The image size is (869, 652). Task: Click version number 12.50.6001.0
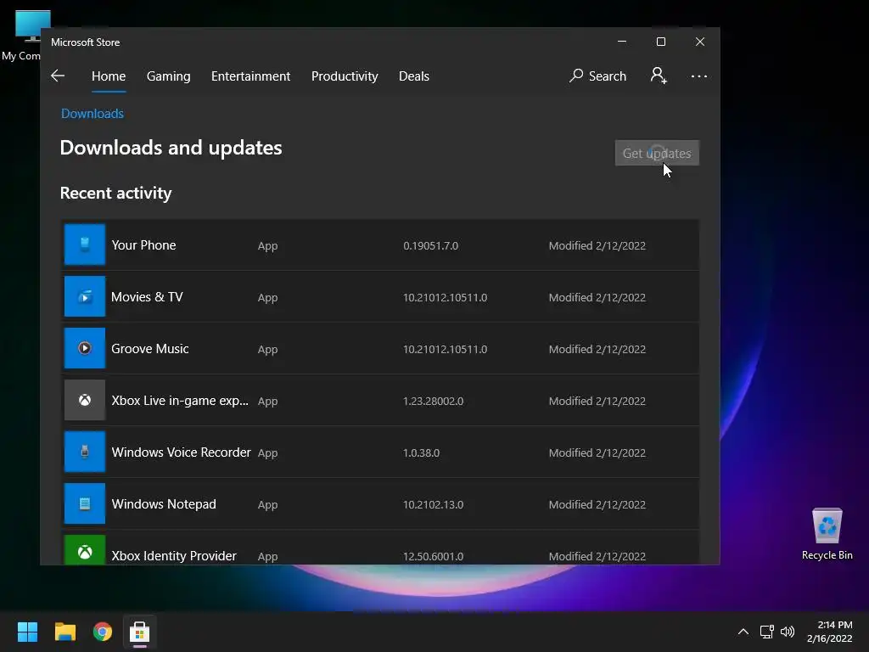click(x=434, y=556)
